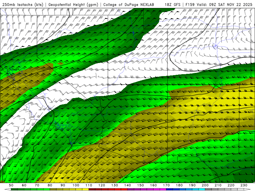
Task: Click the legend value 100
Action: pyautogui.click(x=76, y=185)
